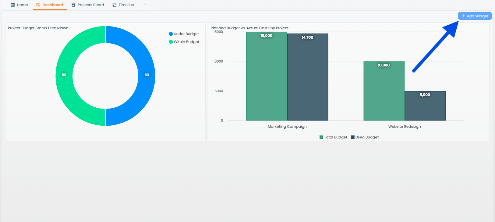Switch to the Projects Board tab
This screenshot has height=222, width=495.
[x=88, y=5]
